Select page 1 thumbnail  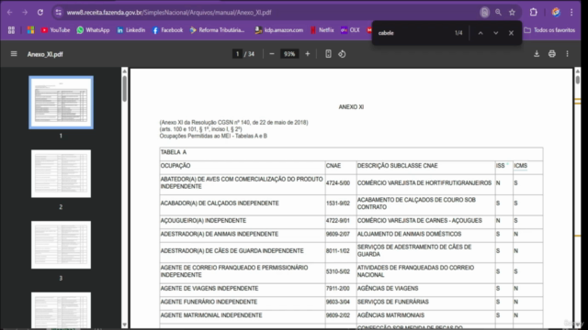(x=62, y=103)
